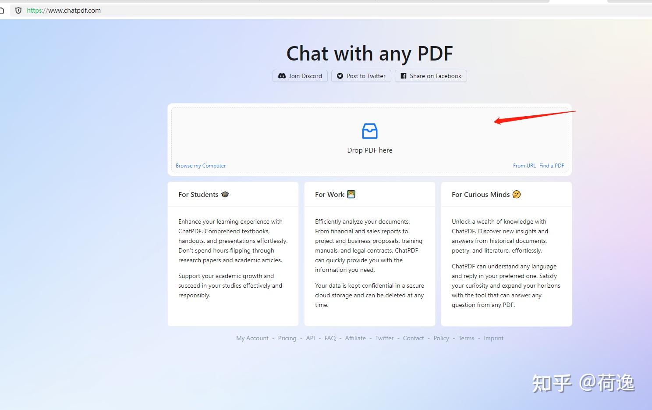Viewport: 652px width, 410px height.
Task: Click the abacus emoji beside For Work
Action: pyautogui.click(x=351, y=194)
